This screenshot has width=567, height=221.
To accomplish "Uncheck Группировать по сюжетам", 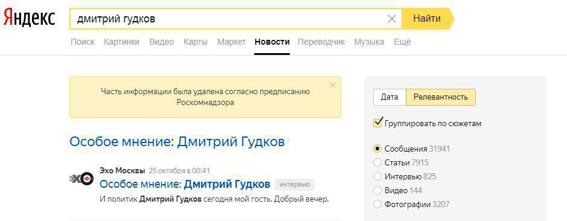I will coord(378,123).
